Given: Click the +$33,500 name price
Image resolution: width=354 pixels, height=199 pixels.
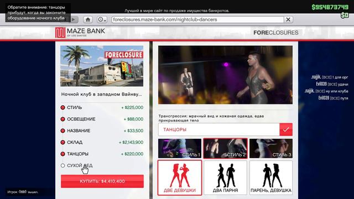Looking at the screenshot, I should pyautogui.click(x=133, y=130).
